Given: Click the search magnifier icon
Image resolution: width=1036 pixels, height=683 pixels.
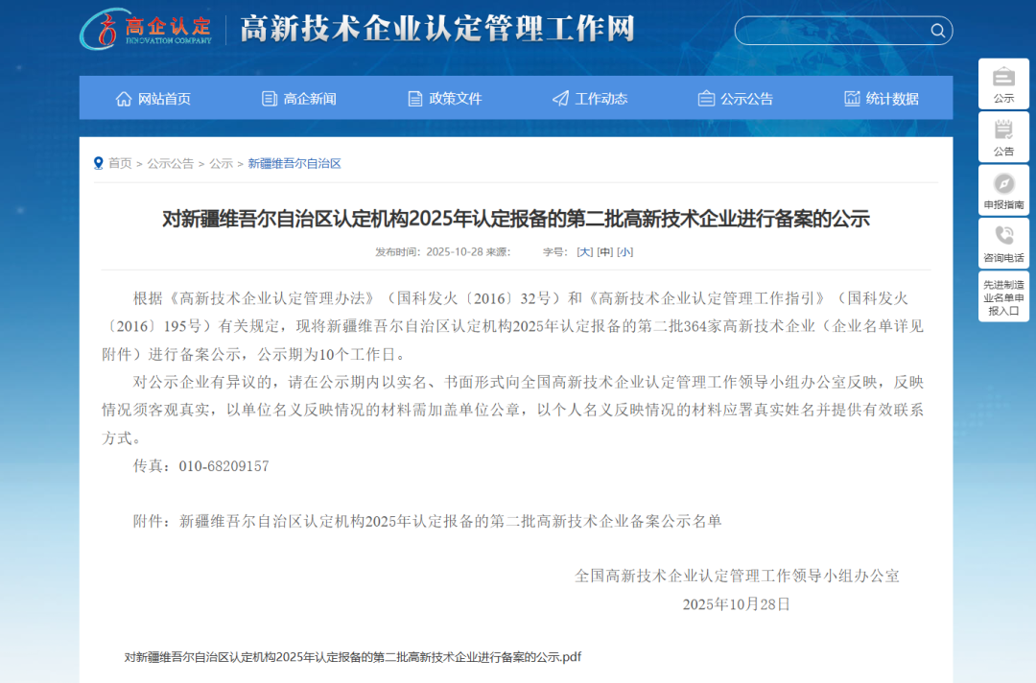Looking at the screenshot, I should pos(937,31).
